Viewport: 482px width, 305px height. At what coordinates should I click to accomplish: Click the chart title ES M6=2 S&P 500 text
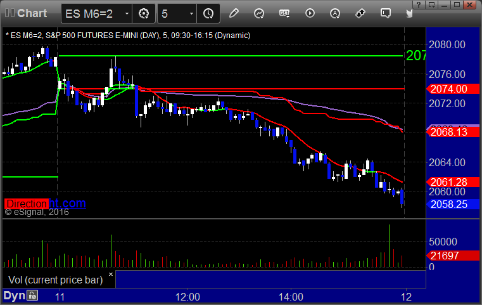[x=128, y=36]
